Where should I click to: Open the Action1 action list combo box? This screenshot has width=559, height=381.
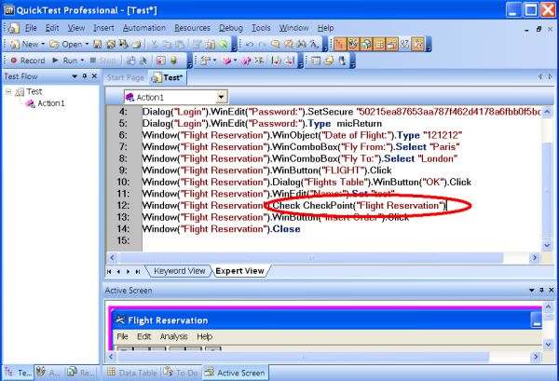222,97
